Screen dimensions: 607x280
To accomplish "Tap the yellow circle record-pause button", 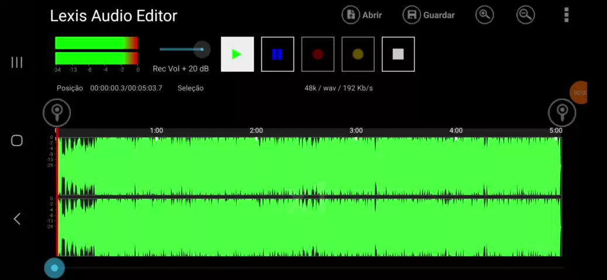I will [358, 54].
